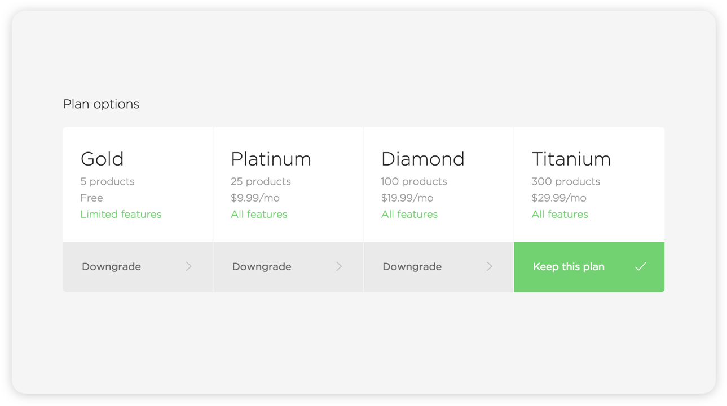
Task: Click the $9.99/mo price text
Action: (255, 198)
